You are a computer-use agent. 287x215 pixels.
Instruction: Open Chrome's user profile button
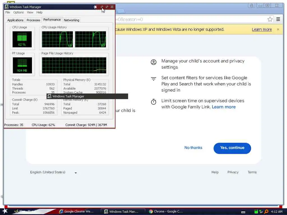coord(252,6)
